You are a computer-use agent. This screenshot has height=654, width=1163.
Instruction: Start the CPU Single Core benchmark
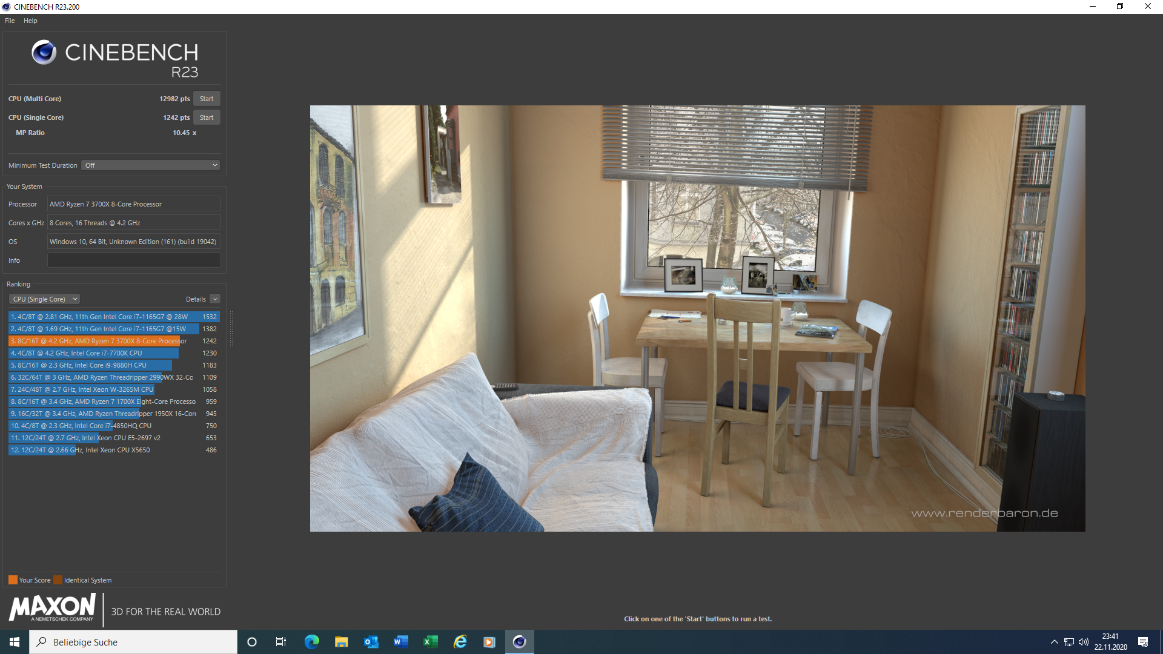click(206, 117)
